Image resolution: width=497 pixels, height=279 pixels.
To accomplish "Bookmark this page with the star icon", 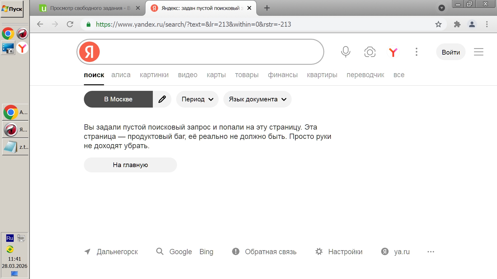I will [x=438, y=24].
